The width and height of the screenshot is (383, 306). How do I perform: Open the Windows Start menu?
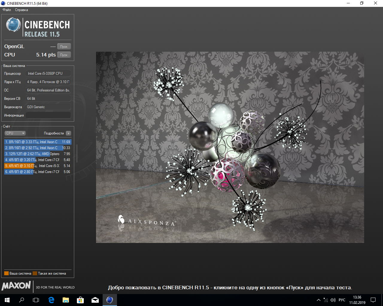click(x=7, y=300)
